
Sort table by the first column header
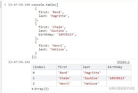point(69,67)
